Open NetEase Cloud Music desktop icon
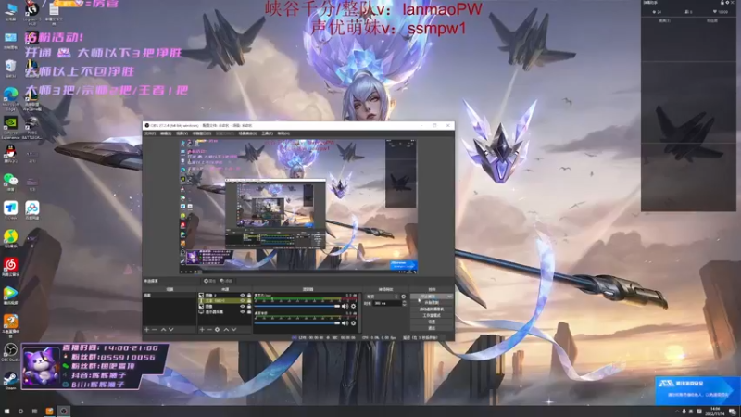The width and height of the screenshot is (741, 417). tap(10, 267)
